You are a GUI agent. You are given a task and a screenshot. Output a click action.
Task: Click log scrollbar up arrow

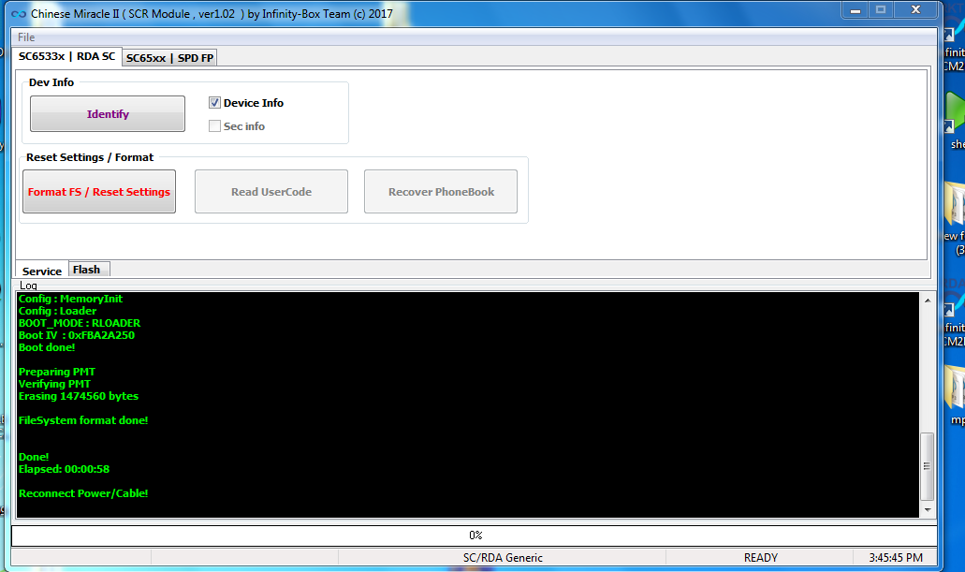pos(928,300)
